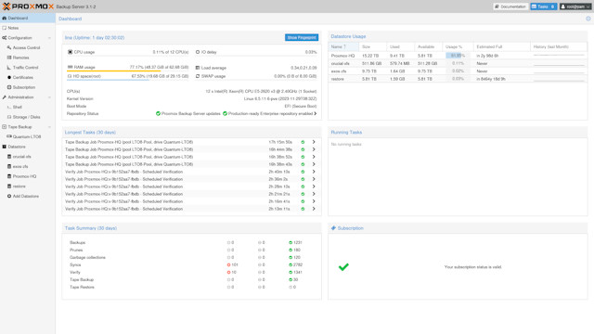Open the root@pam user dropdown
The width and height of the screenshot is (594, 334).
575,6
